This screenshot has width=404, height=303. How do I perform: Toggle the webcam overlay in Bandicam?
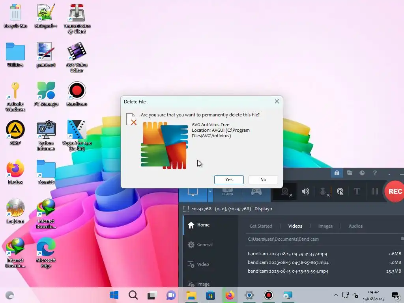[x=286, y=192]
